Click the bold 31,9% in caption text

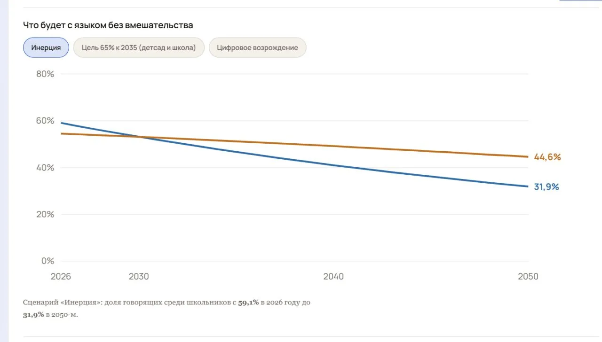(33, 314)
